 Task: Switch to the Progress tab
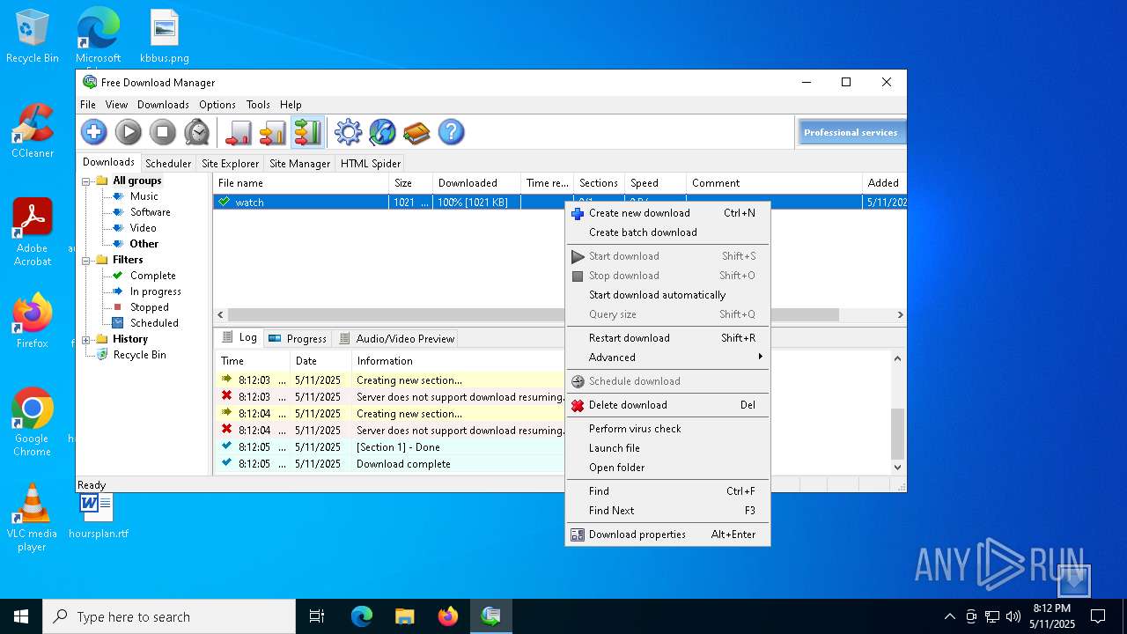coord(298,338)
